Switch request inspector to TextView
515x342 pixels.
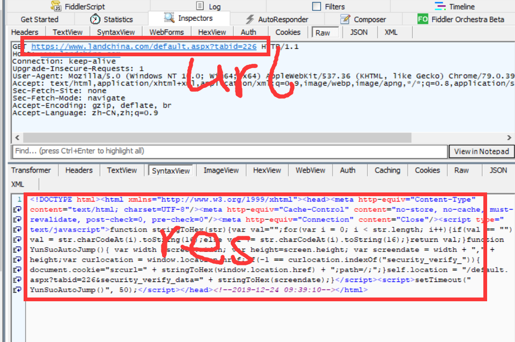tap(68, 32)
